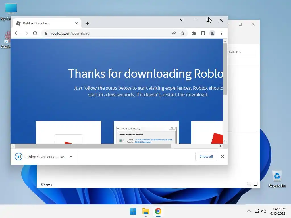Expand download options for RobloxPlayerLauncher
This screenshot has height=218, width=291.
[x=71, y=157]
